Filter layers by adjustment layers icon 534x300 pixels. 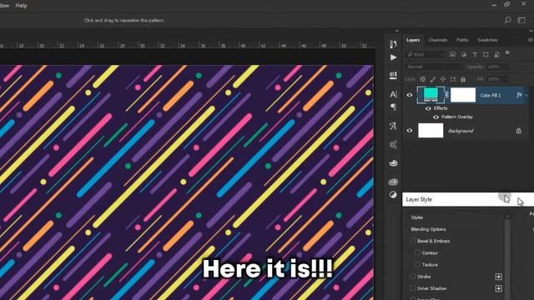click(464, 54)
